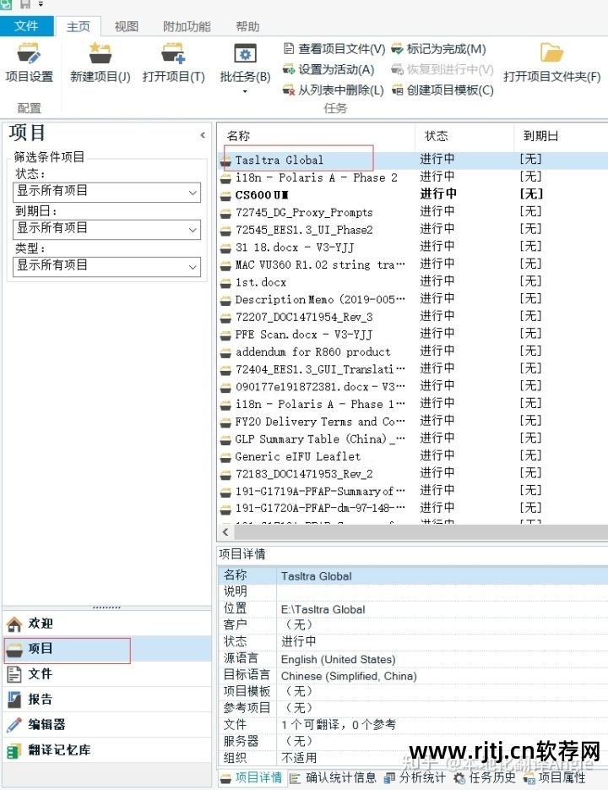Viewport: 608px width, 790px height.
Task: Open the 文件 (File) menu tab
Action: (x=26, y=26)
